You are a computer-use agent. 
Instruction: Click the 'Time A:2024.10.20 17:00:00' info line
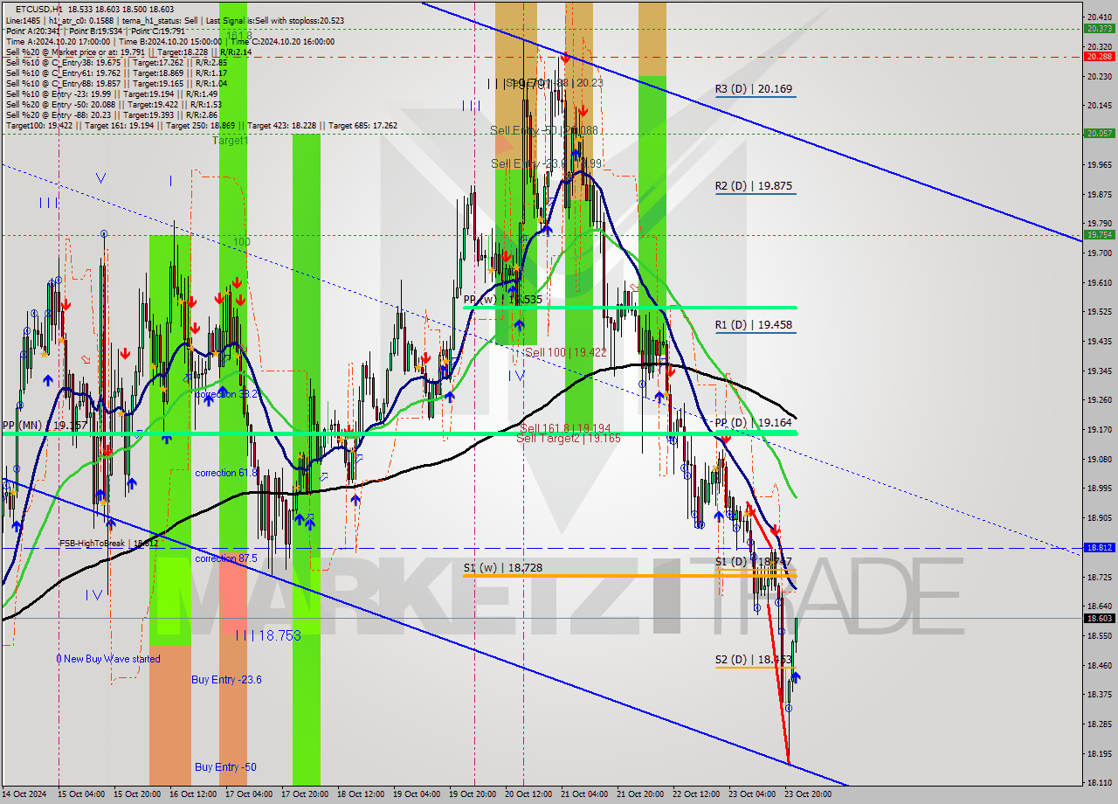point(170,42)
